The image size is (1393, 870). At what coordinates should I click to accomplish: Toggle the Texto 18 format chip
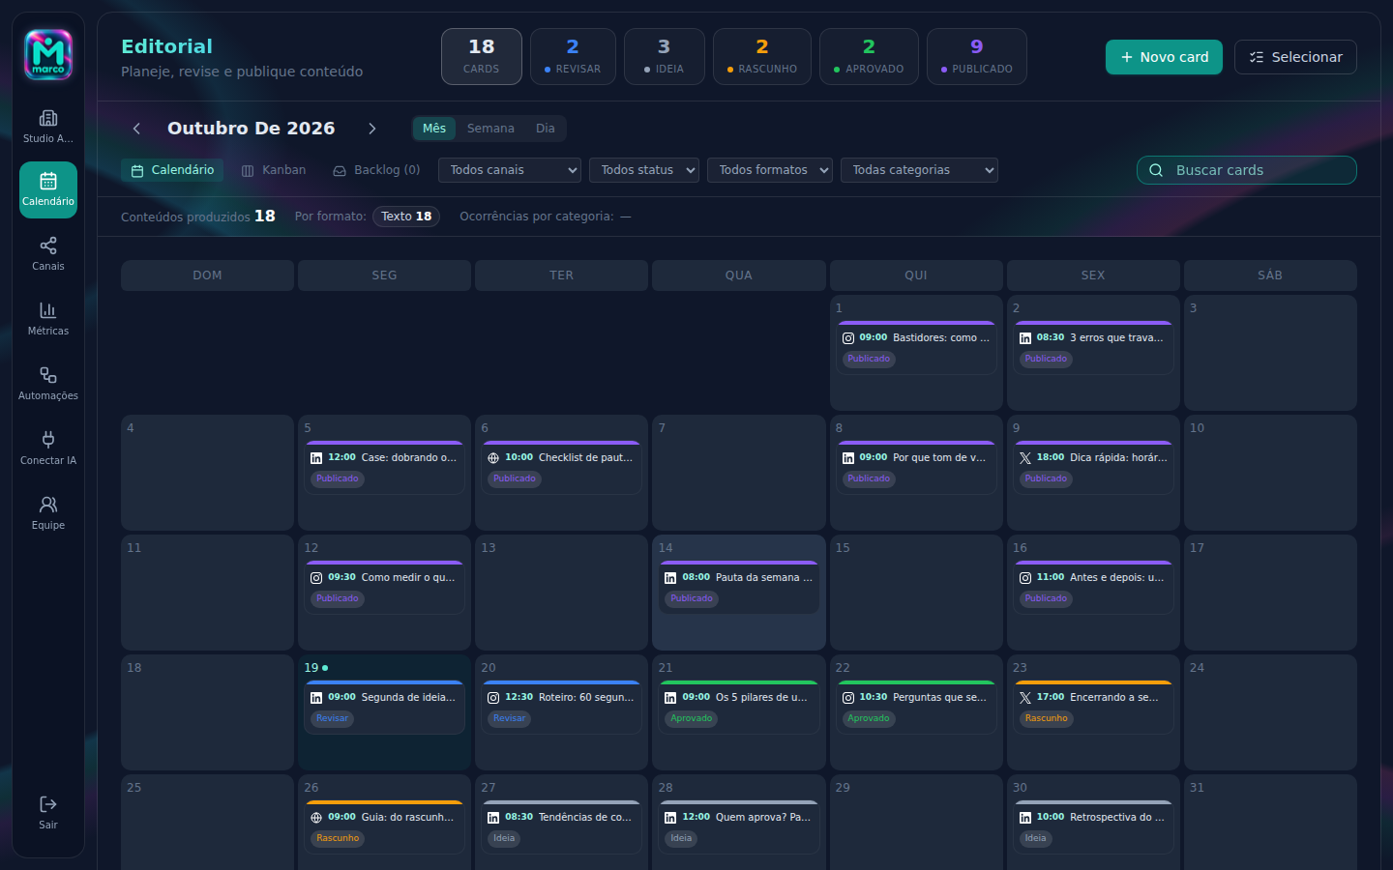pos(406,217)
